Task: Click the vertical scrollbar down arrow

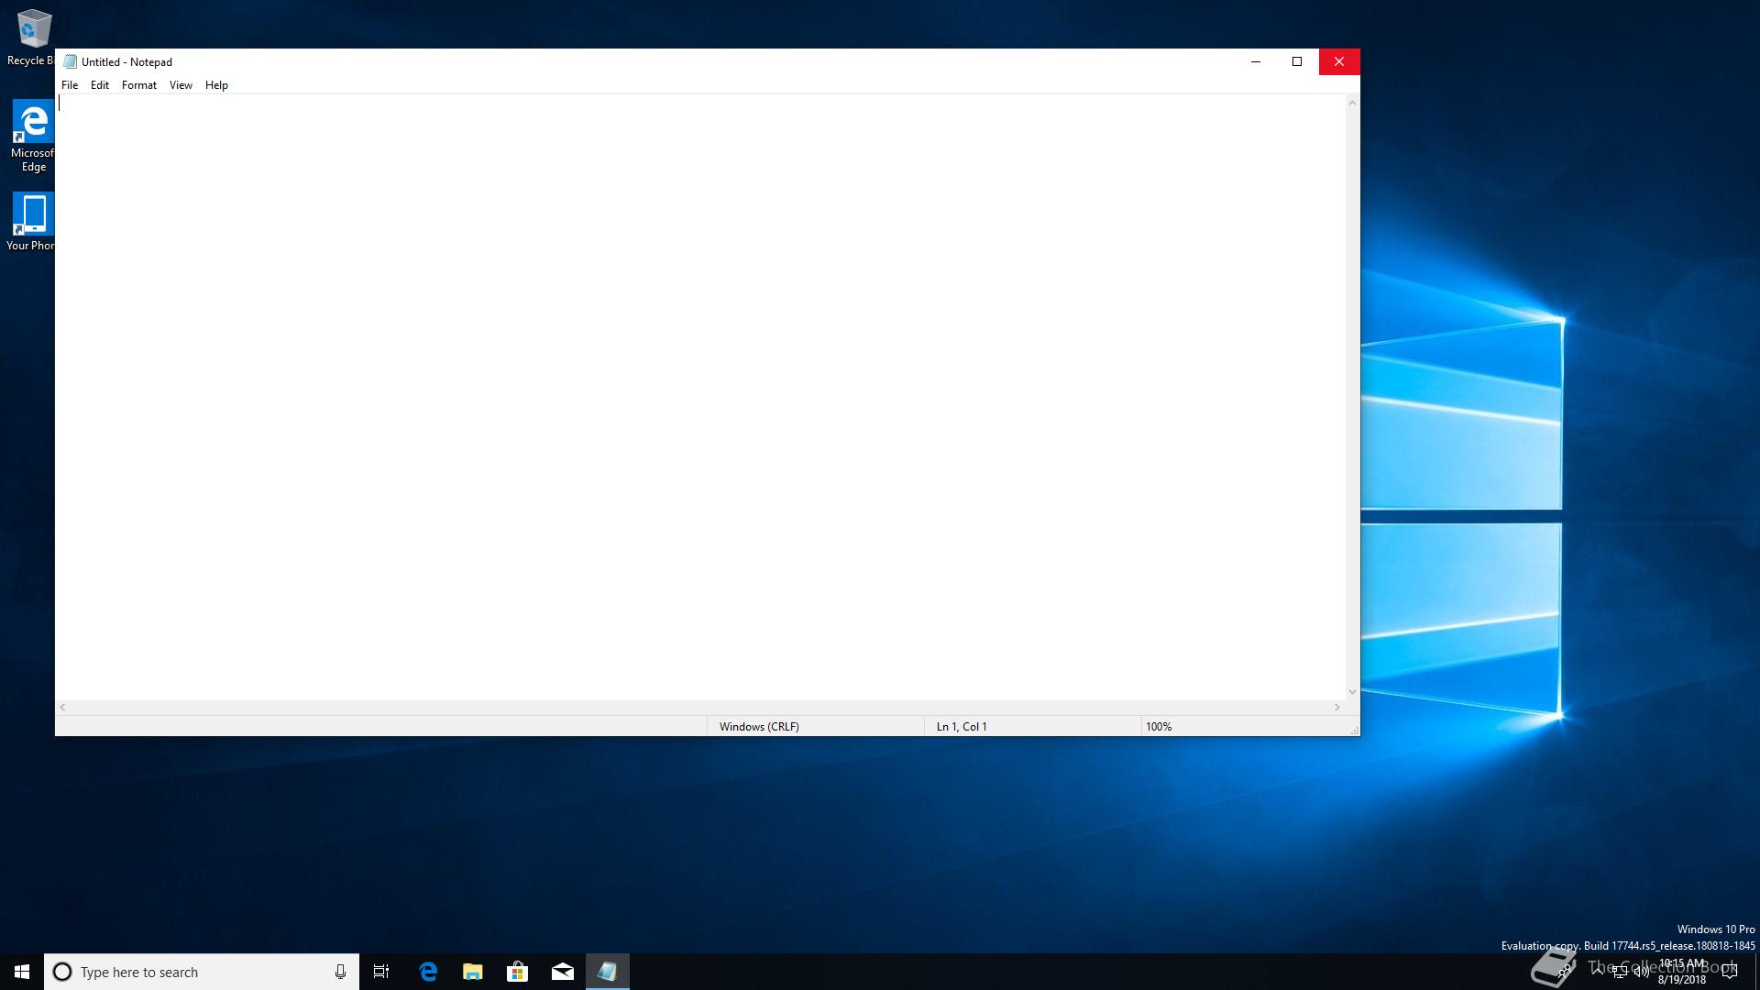Action: tap(1352, 692)
